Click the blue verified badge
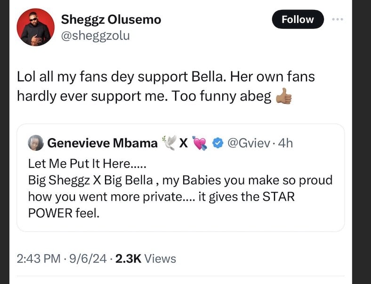The image size is (371, 284). click(217, 143)
